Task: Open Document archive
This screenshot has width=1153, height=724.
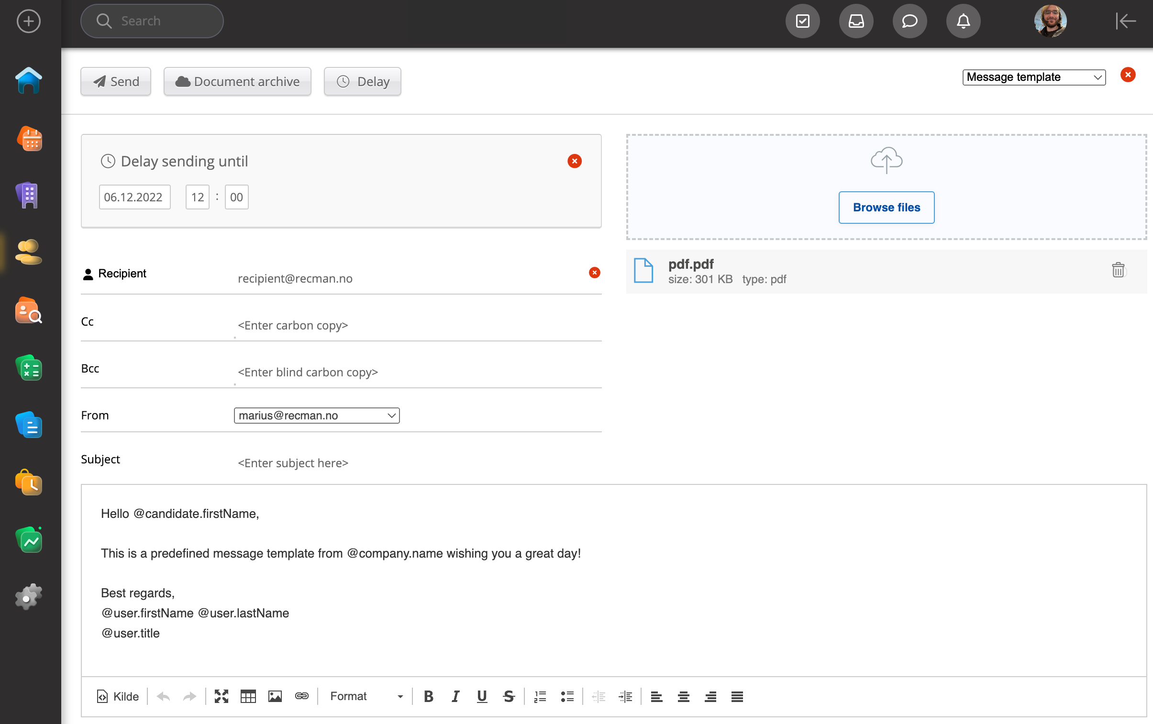Action: tap(237, 81)
